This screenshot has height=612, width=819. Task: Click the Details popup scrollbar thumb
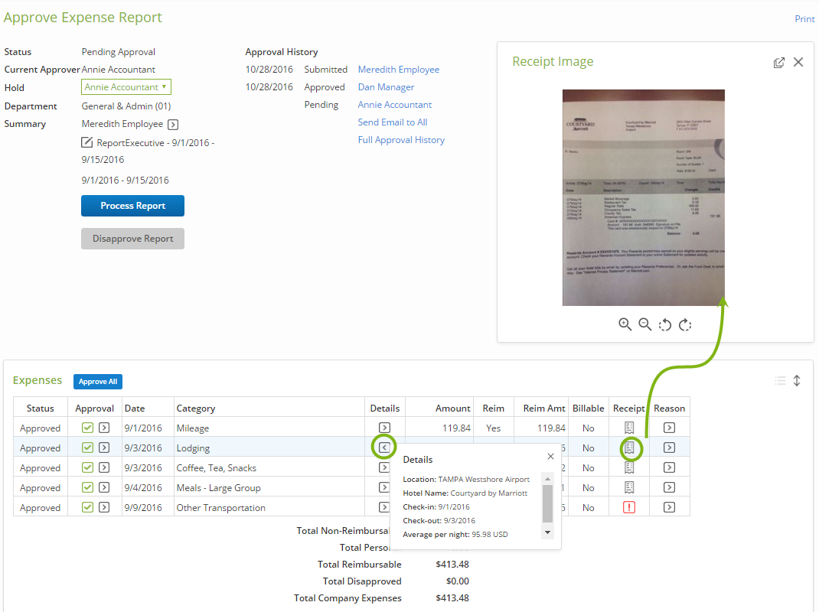tap(547, 503)
